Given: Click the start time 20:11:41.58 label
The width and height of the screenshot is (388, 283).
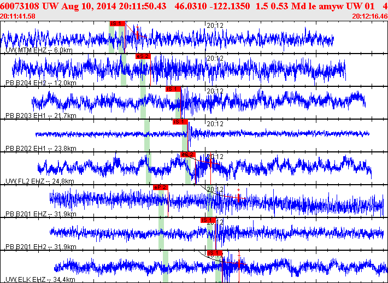Looking at the screenshot, I should click(17, 16).
